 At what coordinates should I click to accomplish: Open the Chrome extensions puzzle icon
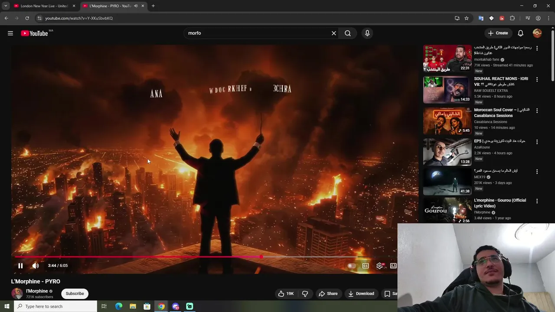(x=512, y=18)
